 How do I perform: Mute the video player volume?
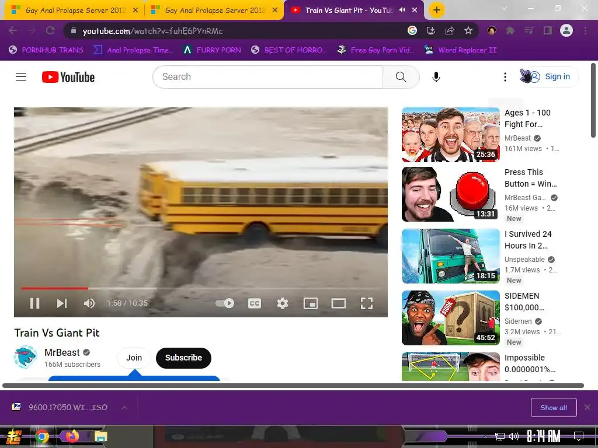pyautogui.click(x=89, y=303)
